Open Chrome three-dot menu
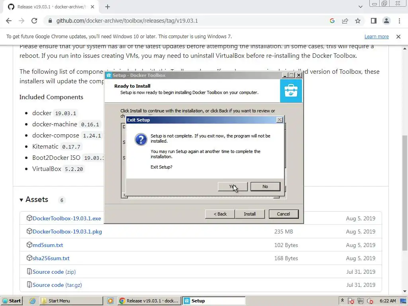The width and height of the screenshot is (408, 306). [399, 21]
